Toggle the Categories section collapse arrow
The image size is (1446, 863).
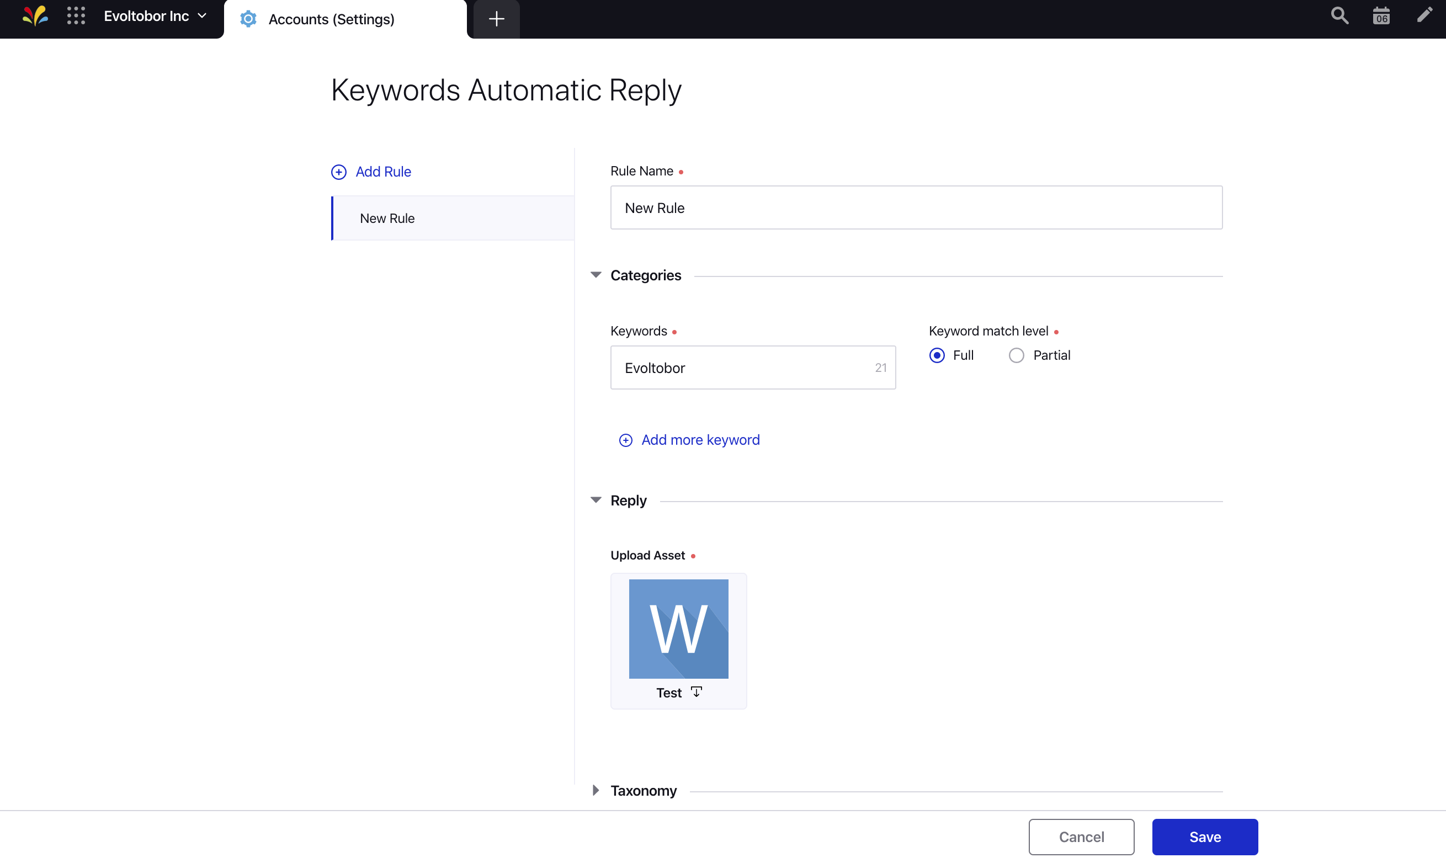pyautogui.click(x=597, y=274)
